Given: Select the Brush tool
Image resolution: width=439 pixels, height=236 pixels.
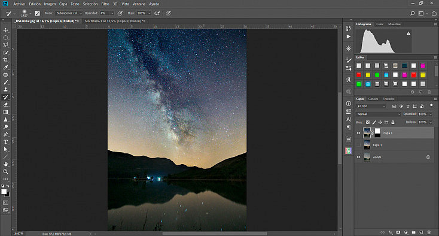Looking at the screenshot, I should [x=5, y=82].
